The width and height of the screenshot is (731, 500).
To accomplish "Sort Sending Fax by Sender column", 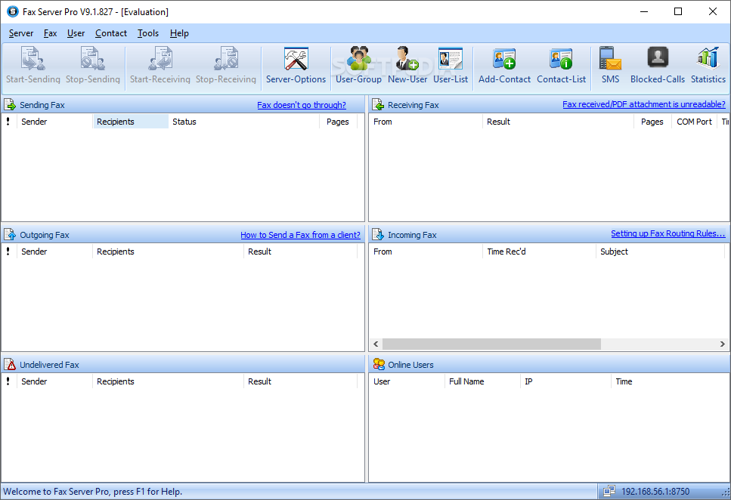I will tap(55, 122).
